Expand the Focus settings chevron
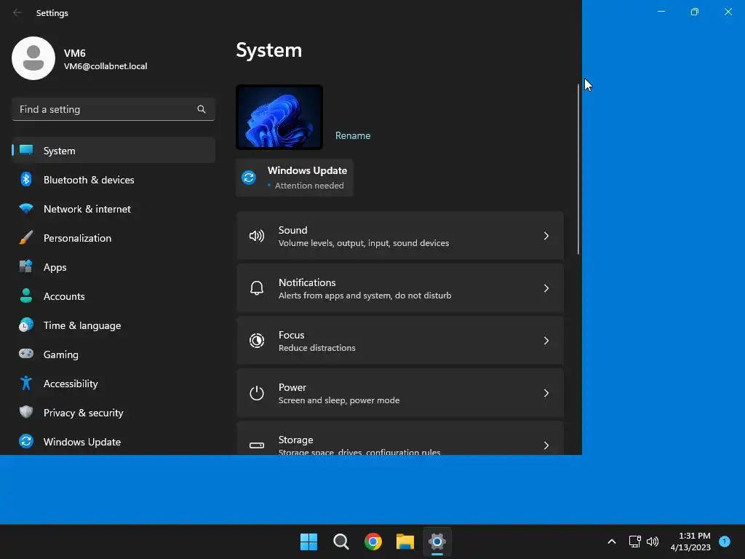This screenshot has height=559, width=745. (x=546, y=341)
